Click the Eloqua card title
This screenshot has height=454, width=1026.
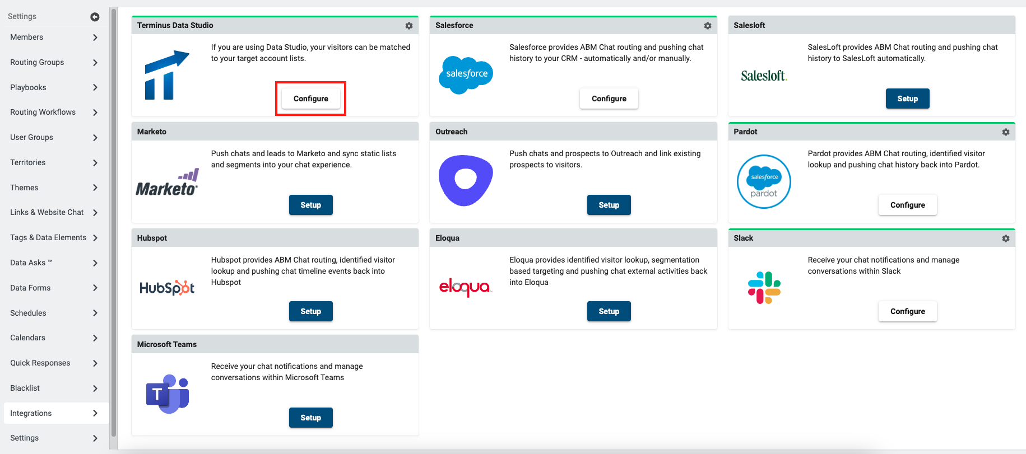coord(447,238)
